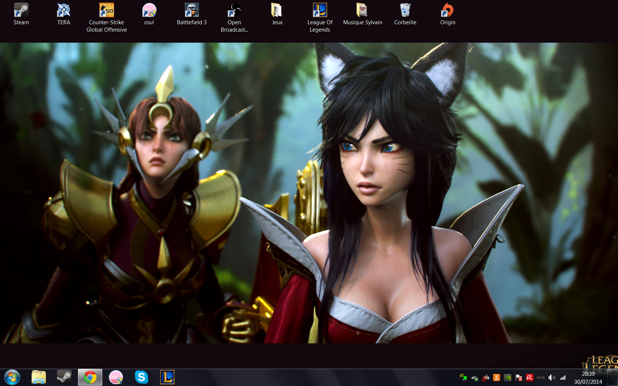This screenshot has height=386, width=618.
Task: Switch to Google Chrome in taskbar
Action: pyautogui.click(x=90, y=377)
